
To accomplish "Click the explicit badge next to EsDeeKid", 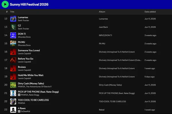I will pyautogui.click(x=19, y=111).
